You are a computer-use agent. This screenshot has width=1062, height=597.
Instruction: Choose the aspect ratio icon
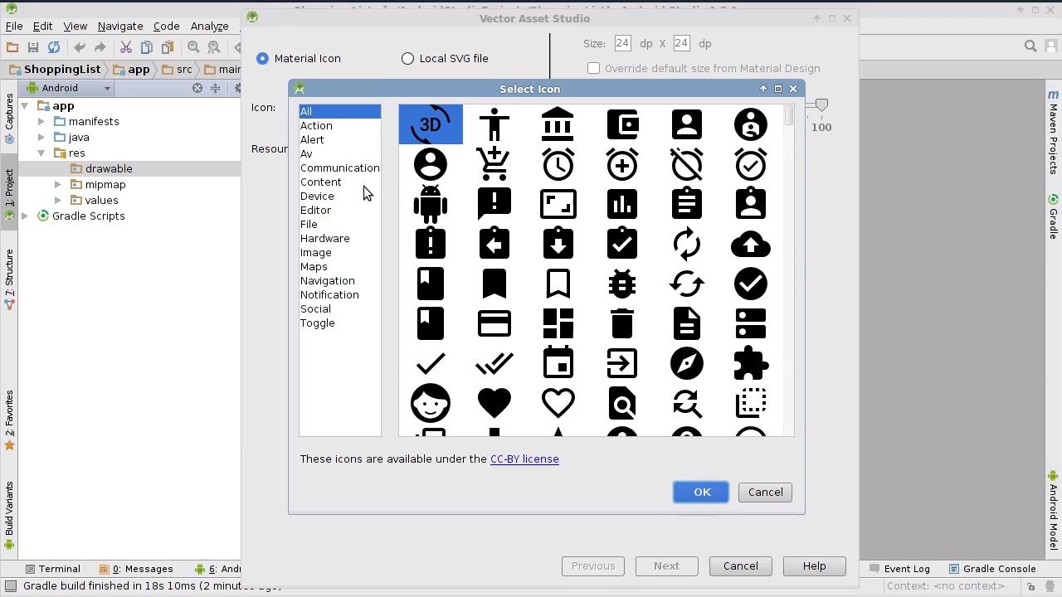(x=558, y=204)
